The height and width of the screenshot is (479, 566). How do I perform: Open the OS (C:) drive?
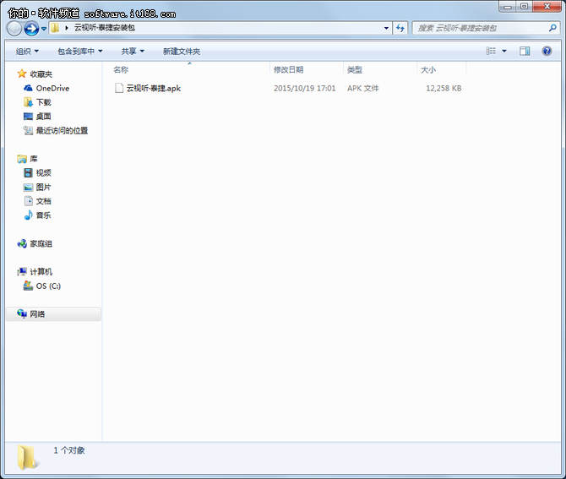pyautogui.click(x=48, y=286)
